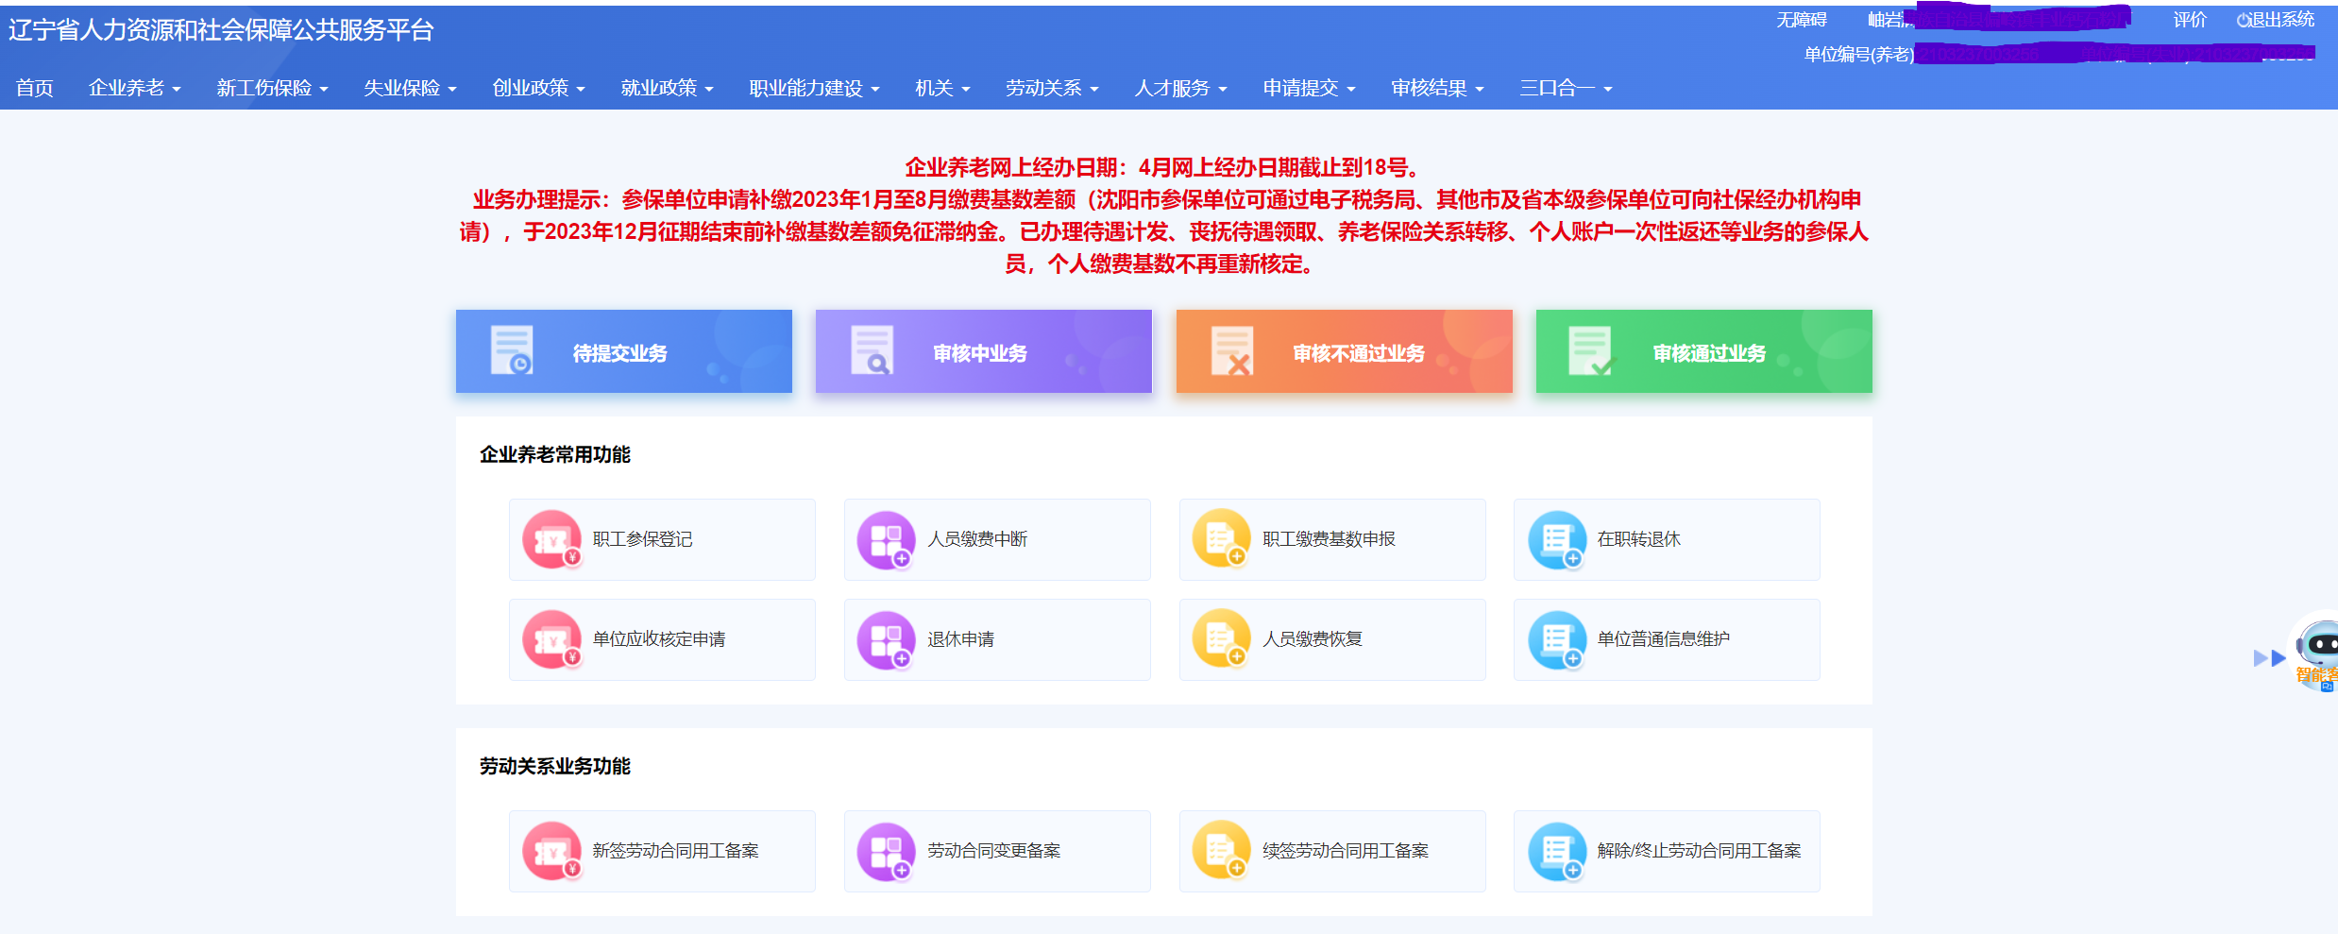Open the 新签劳动合同用工备案 red icon

[x=552, y=851]
